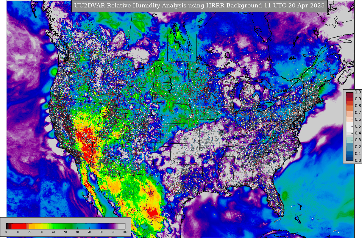Pick the pale teal swatch in vertical colorbar
The height and width of the screenshot is (238, 362).
click(x=349, y=140)
